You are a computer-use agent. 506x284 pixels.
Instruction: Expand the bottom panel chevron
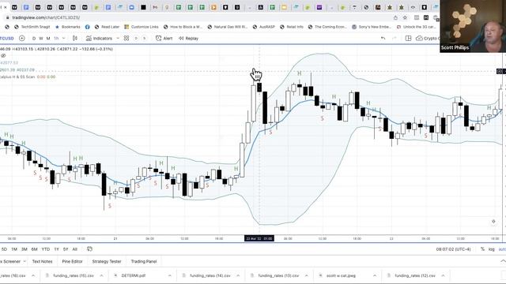point(503,261)
